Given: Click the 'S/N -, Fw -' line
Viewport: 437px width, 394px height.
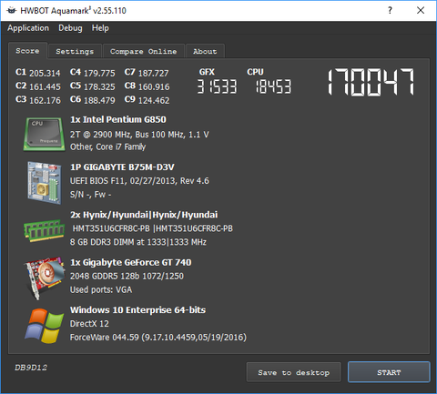Looking at the screenshot, I should coord(90,195).
